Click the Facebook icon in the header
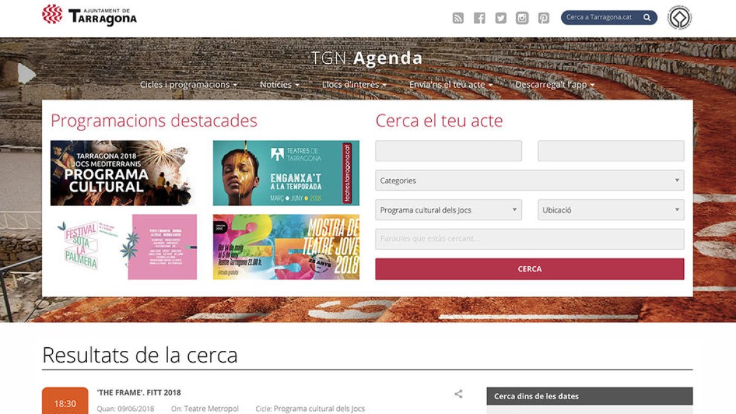This screenshot has height=414, width=736. 479,17
